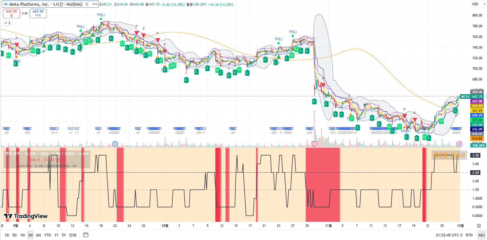Select the 1D time range

tap(7, 235)
